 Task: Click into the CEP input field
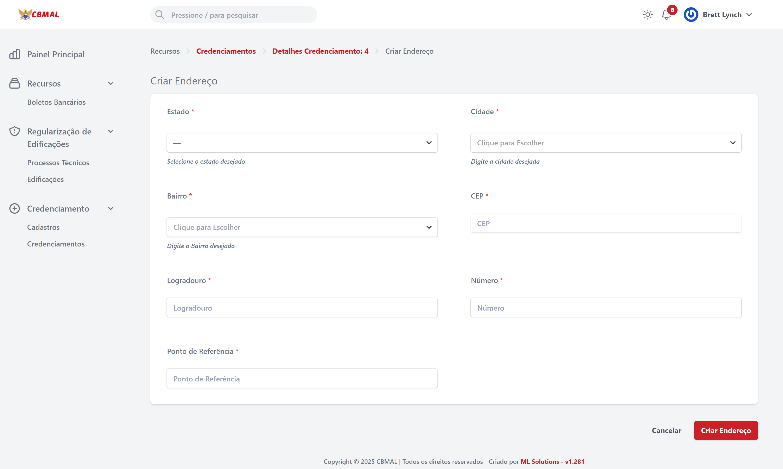pyautogui.click(x=606, y=224)
